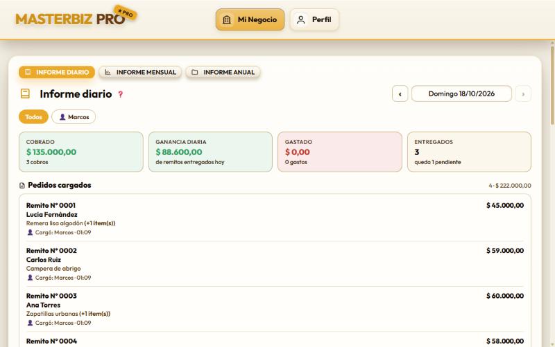Open Remito Nº 0001 for Lucía Fernández
The width and height of the screenshot is (555, 347).
275,219
